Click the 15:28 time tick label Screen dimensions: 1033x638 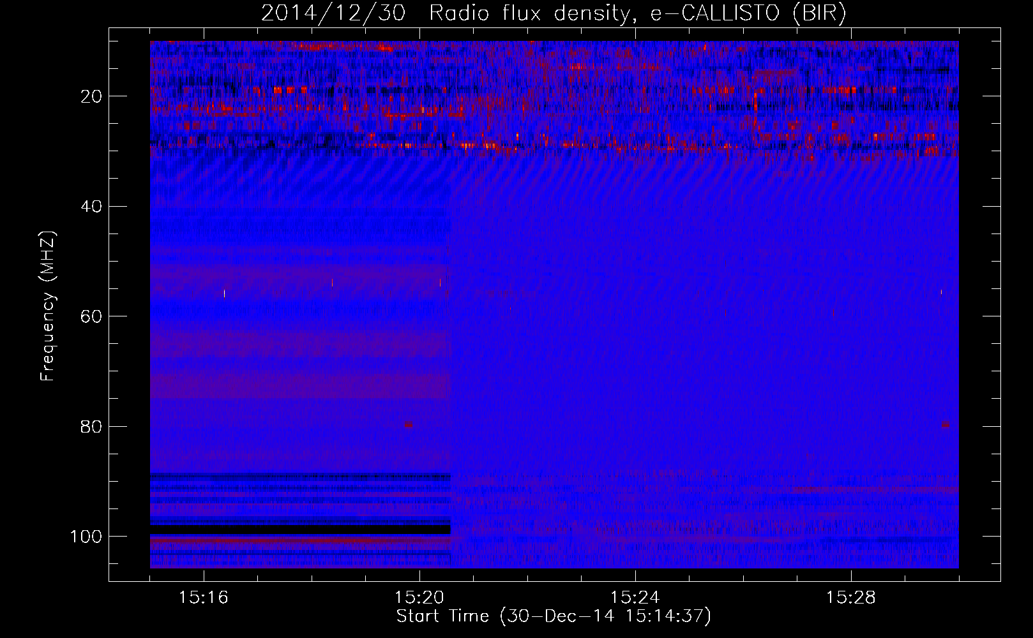click(x=851, y=598)
